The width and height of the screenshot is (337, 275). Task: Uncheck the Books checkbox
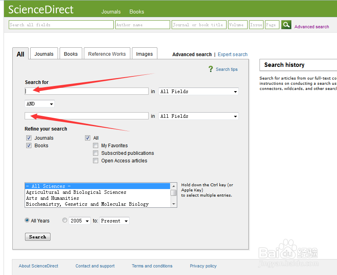click(x=29, y=146)
